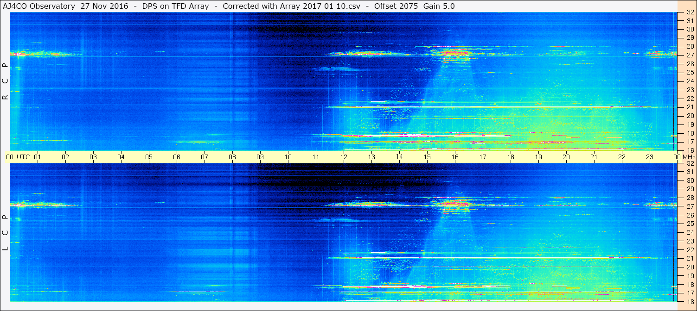Select the 05 hour mark on UTC axis
Image resolution: width=697 pixels, height=311 pixels.
click(149, 157)
